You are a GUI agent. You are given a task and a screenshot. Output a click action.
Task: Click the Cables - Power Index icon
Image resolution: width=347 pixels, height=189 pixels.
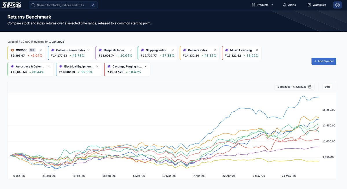pos(53,50)
